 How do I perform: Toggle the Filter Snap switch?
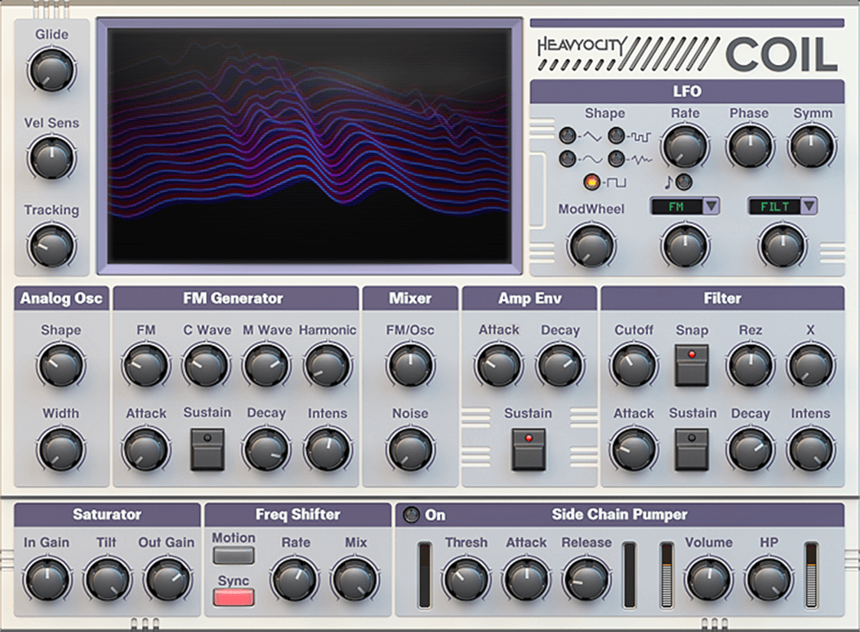[692, 364]
